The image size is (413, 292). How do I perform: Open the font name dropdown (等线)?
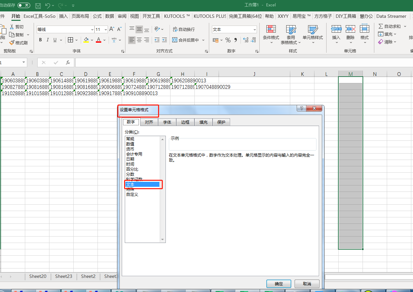92,30
